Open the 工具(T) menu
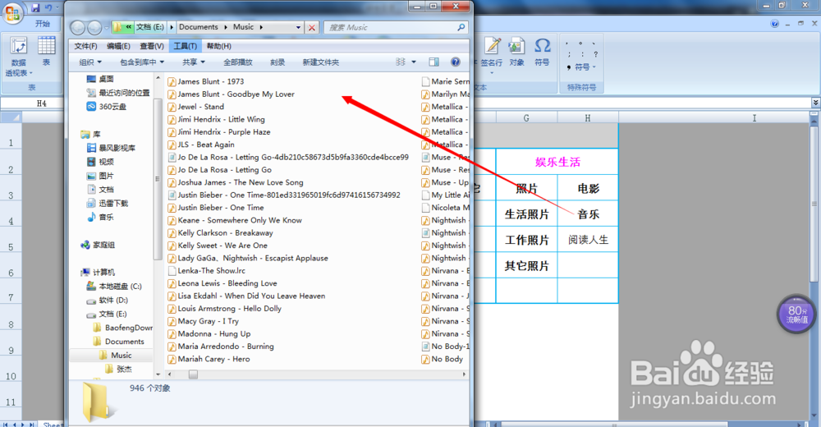The width and height of the screenshot is (821, 427). click(186, 46)
